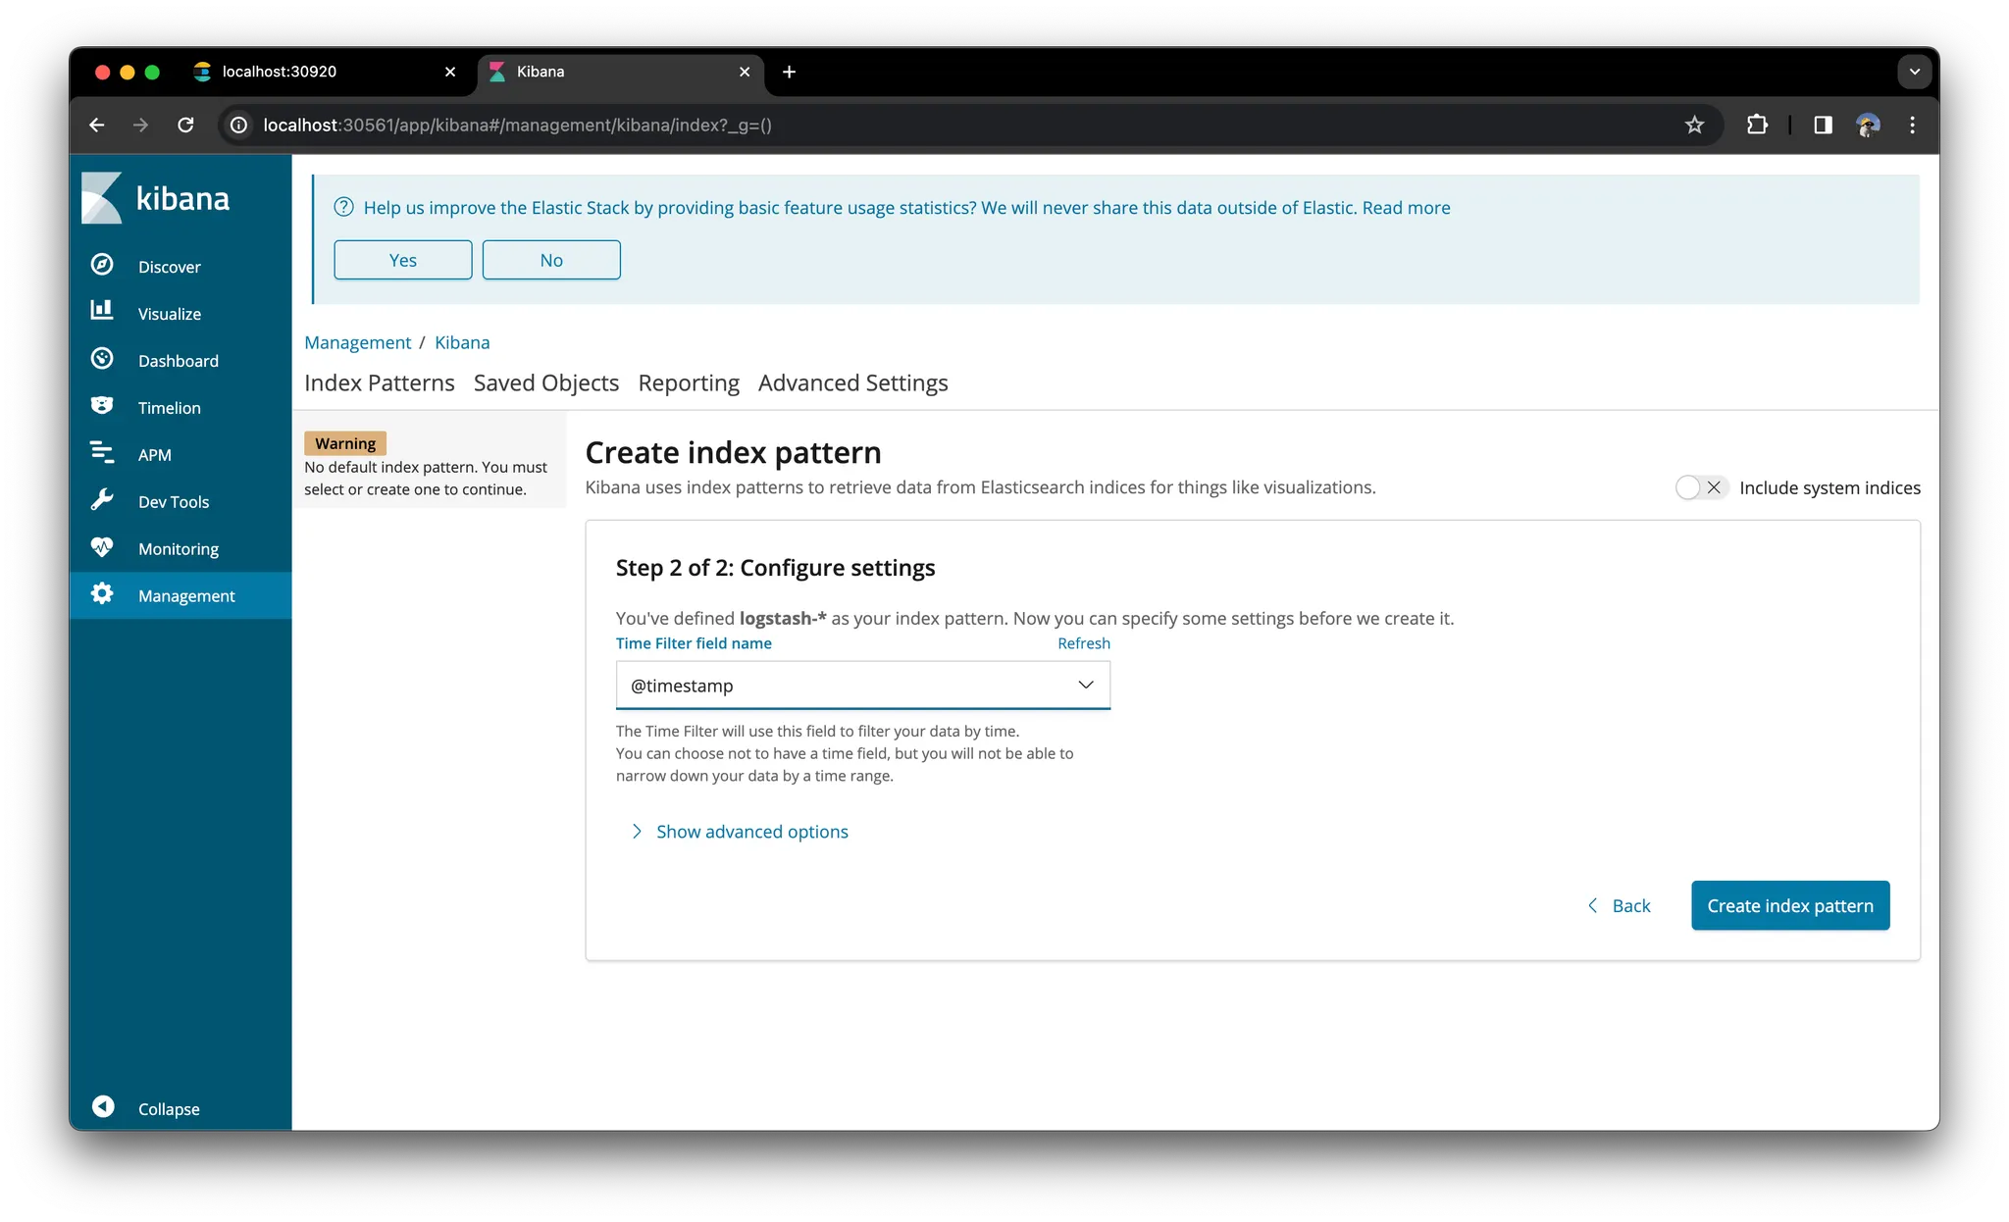Click Create index pattern button
The width and height of the screenshot is (2009, 1222).
(1789, 905)
